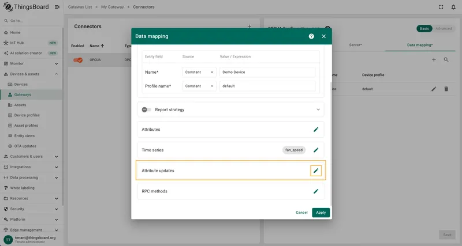Expand the Integrations sidebar group
The height and width of the screenshot is (246, 462).
click(x=56, y=167)
